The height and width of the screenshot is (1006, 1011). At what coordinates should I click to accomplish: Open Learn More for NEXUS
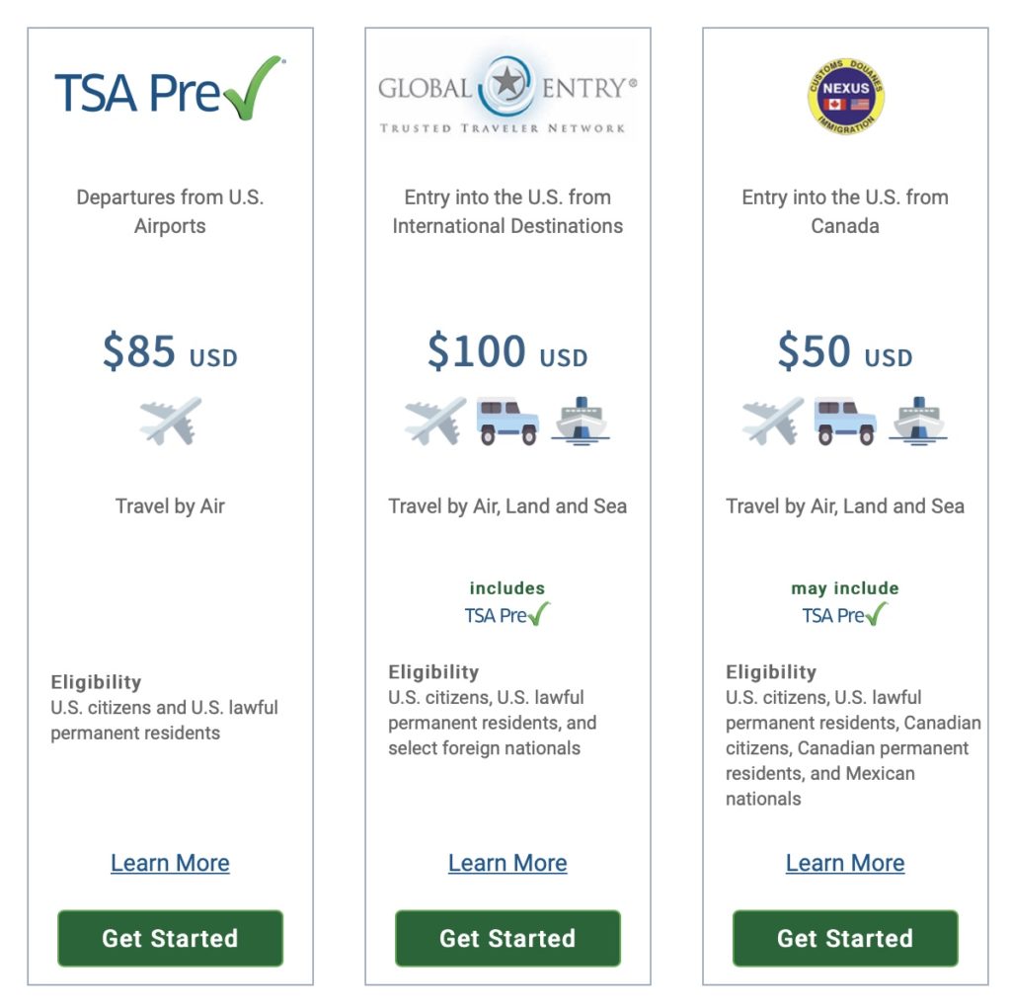coord(845,863)
